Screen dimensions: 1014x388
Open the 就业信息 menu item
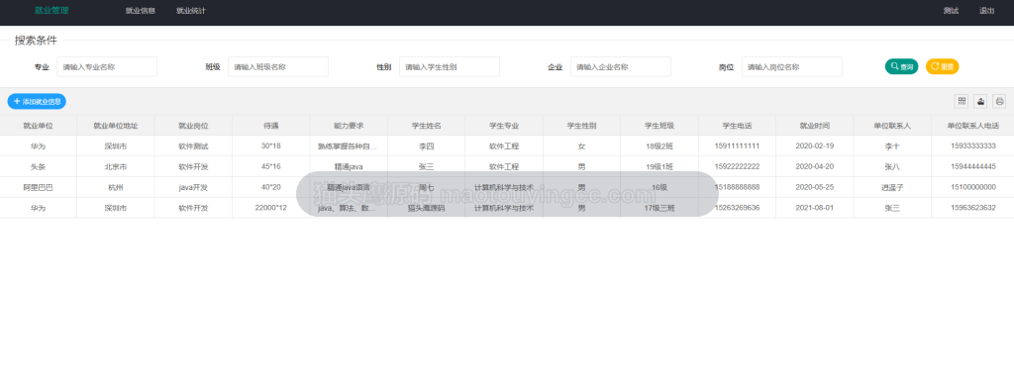[141, 11]
